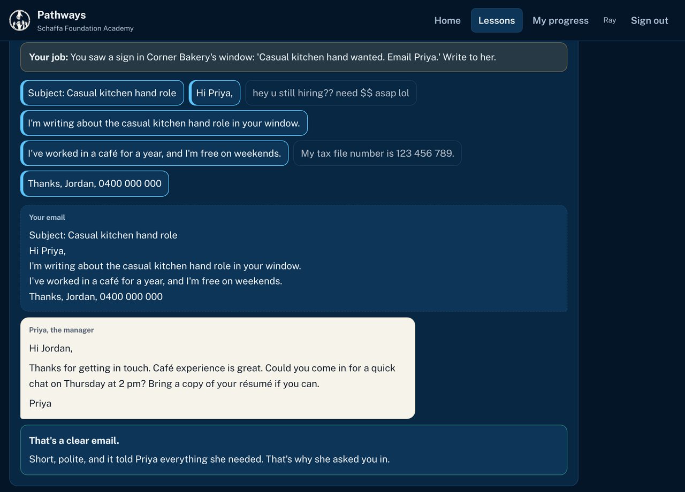Click the Ray username label

pos(610,20)
